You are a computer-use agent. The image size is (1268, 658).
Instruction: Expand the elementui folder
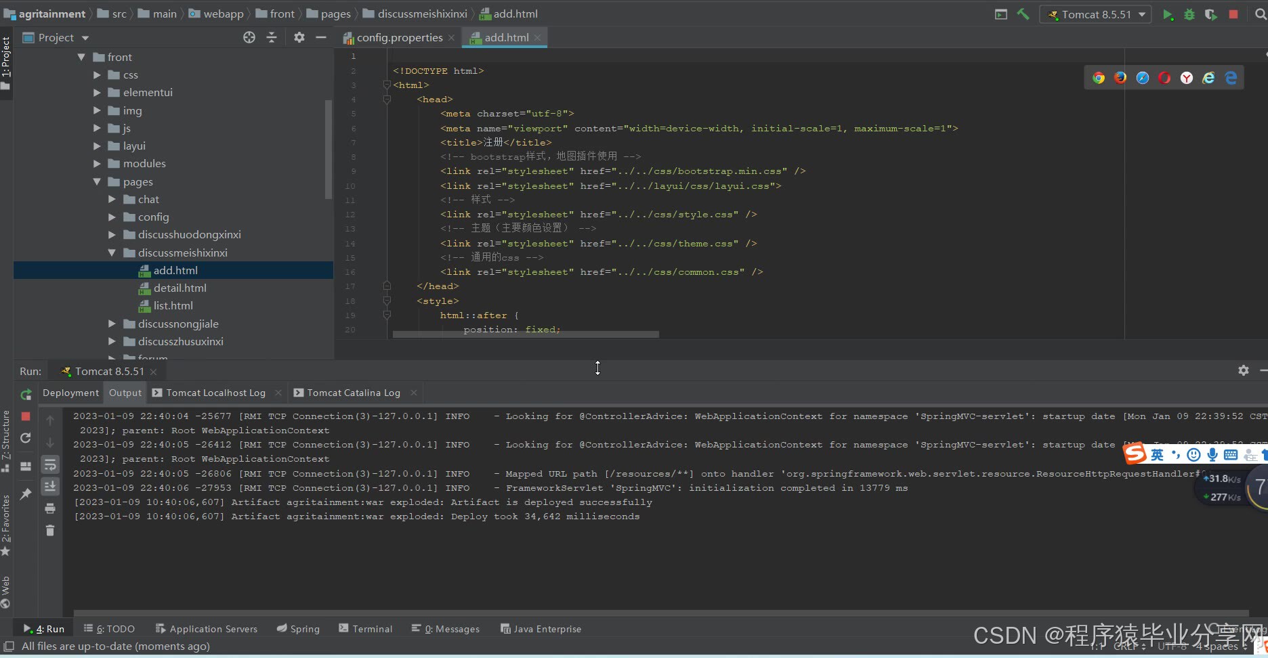pos(97,93)
